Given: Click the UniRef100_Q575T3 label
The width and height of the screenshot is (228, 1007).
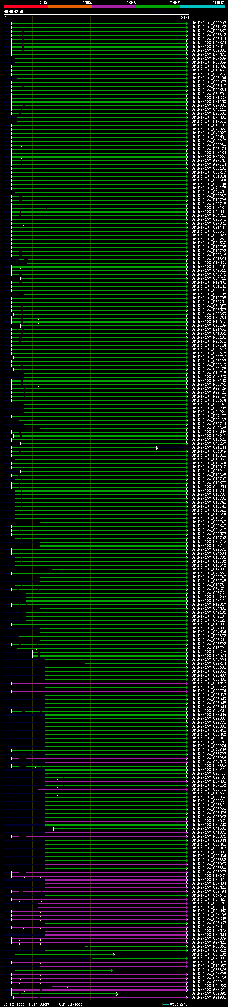Looking at the screenshot, I should pyautogui.click(x=208, y=896).
